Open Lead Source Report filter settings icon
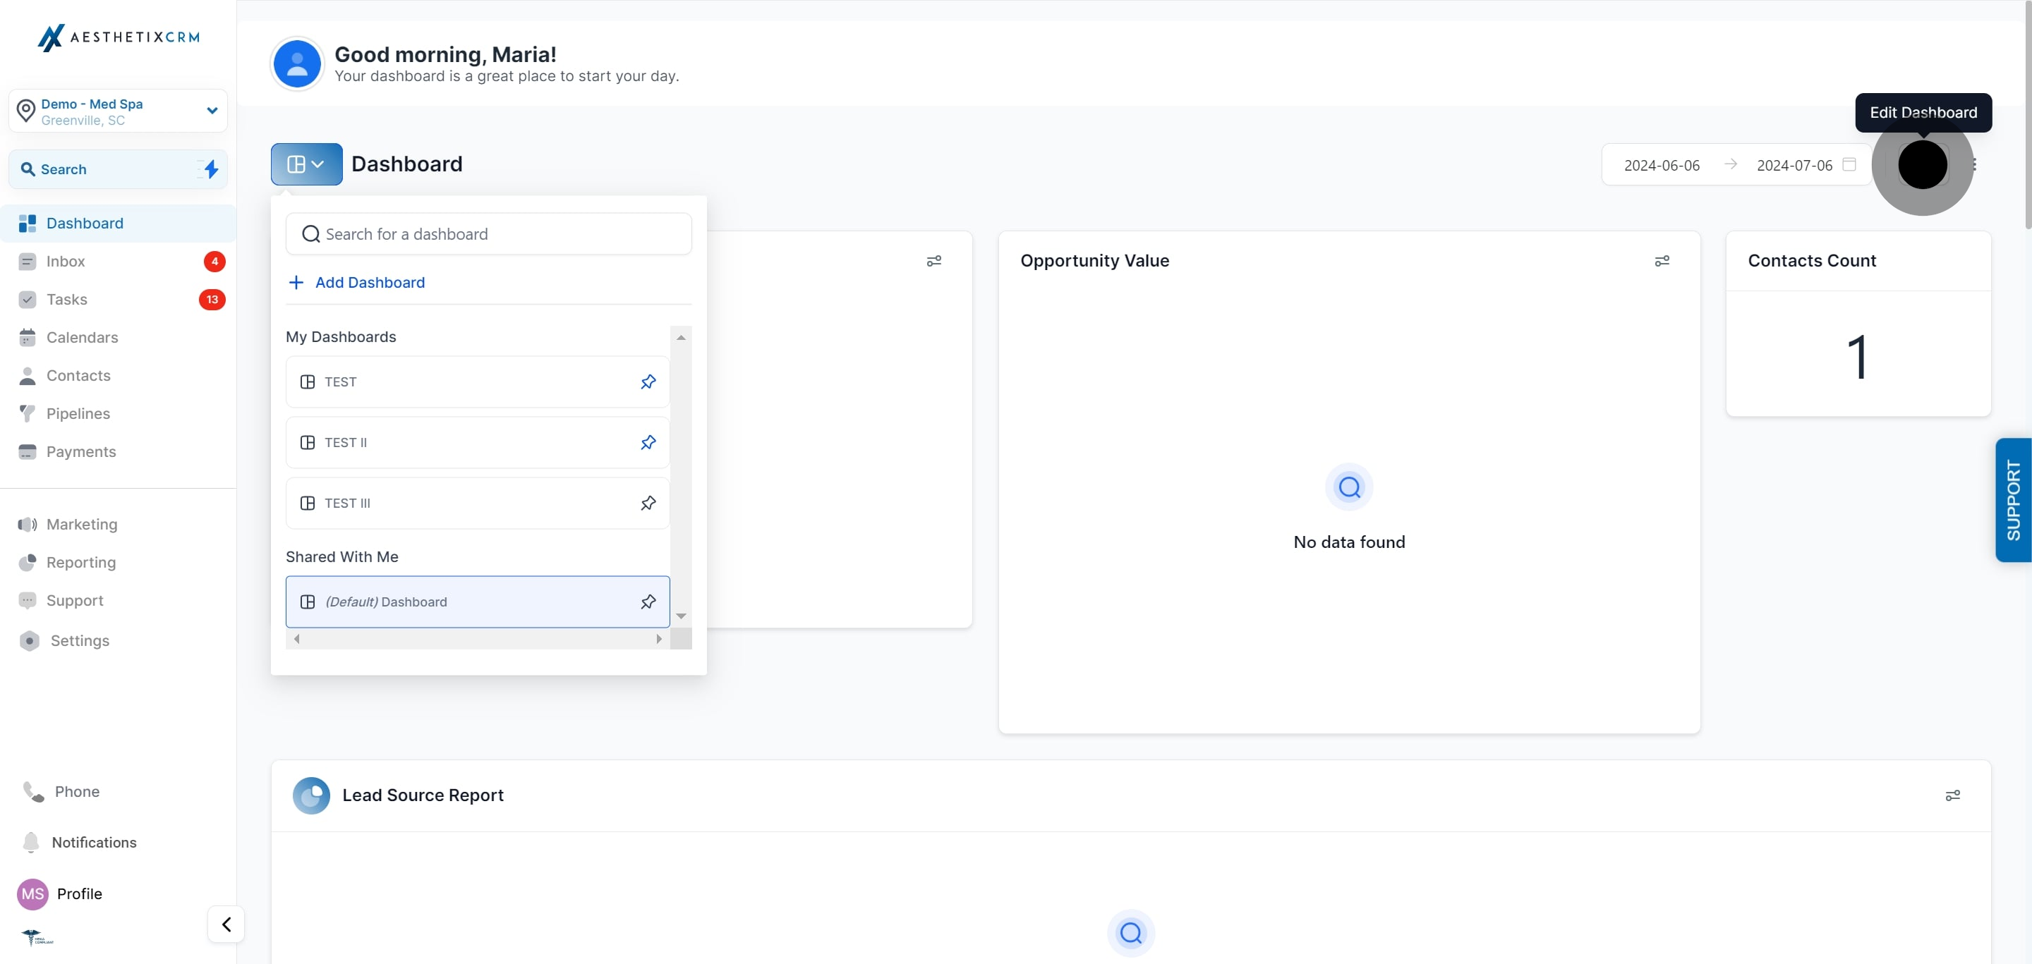 coord(1952,795)
